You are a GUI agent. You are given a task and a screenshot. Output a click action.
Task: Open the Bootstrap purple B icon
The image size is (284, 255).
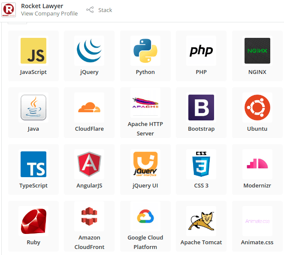(x=201, y=108)
